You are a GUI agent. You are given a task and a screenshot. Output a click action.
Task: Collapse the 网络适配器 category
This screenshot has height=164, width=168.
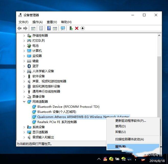(x=24, y=101)
